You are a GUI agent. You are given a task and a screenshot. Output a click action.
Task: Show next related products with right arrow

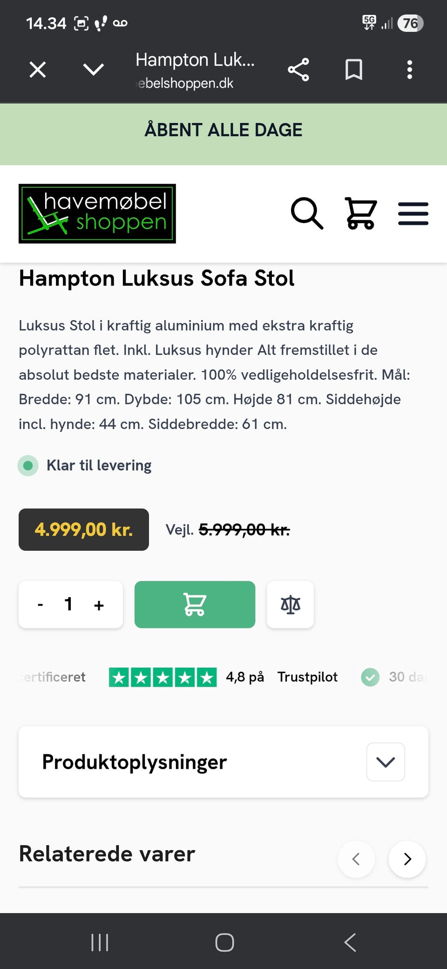click(407, 859)
